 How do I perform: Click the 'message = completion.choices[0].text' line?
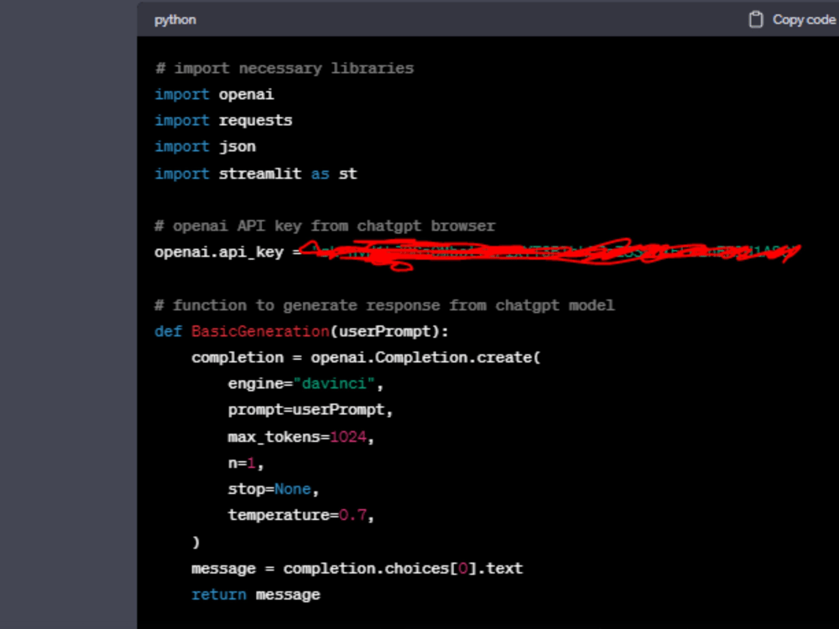[x=357, y=569]
